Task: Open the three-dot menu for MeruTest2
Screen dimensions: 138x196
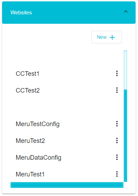Action: click(x=117, y=140)
